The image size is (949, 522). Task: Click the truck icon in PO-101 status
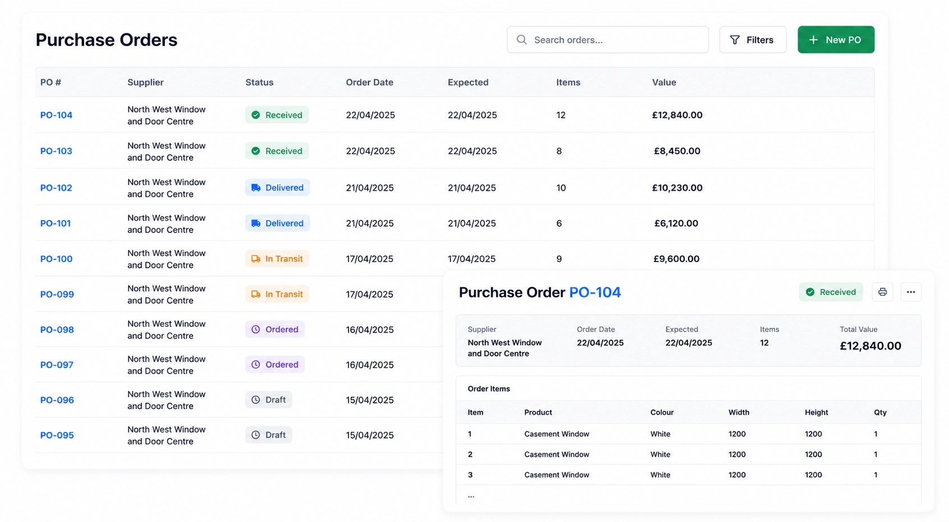tap(256, 223)
